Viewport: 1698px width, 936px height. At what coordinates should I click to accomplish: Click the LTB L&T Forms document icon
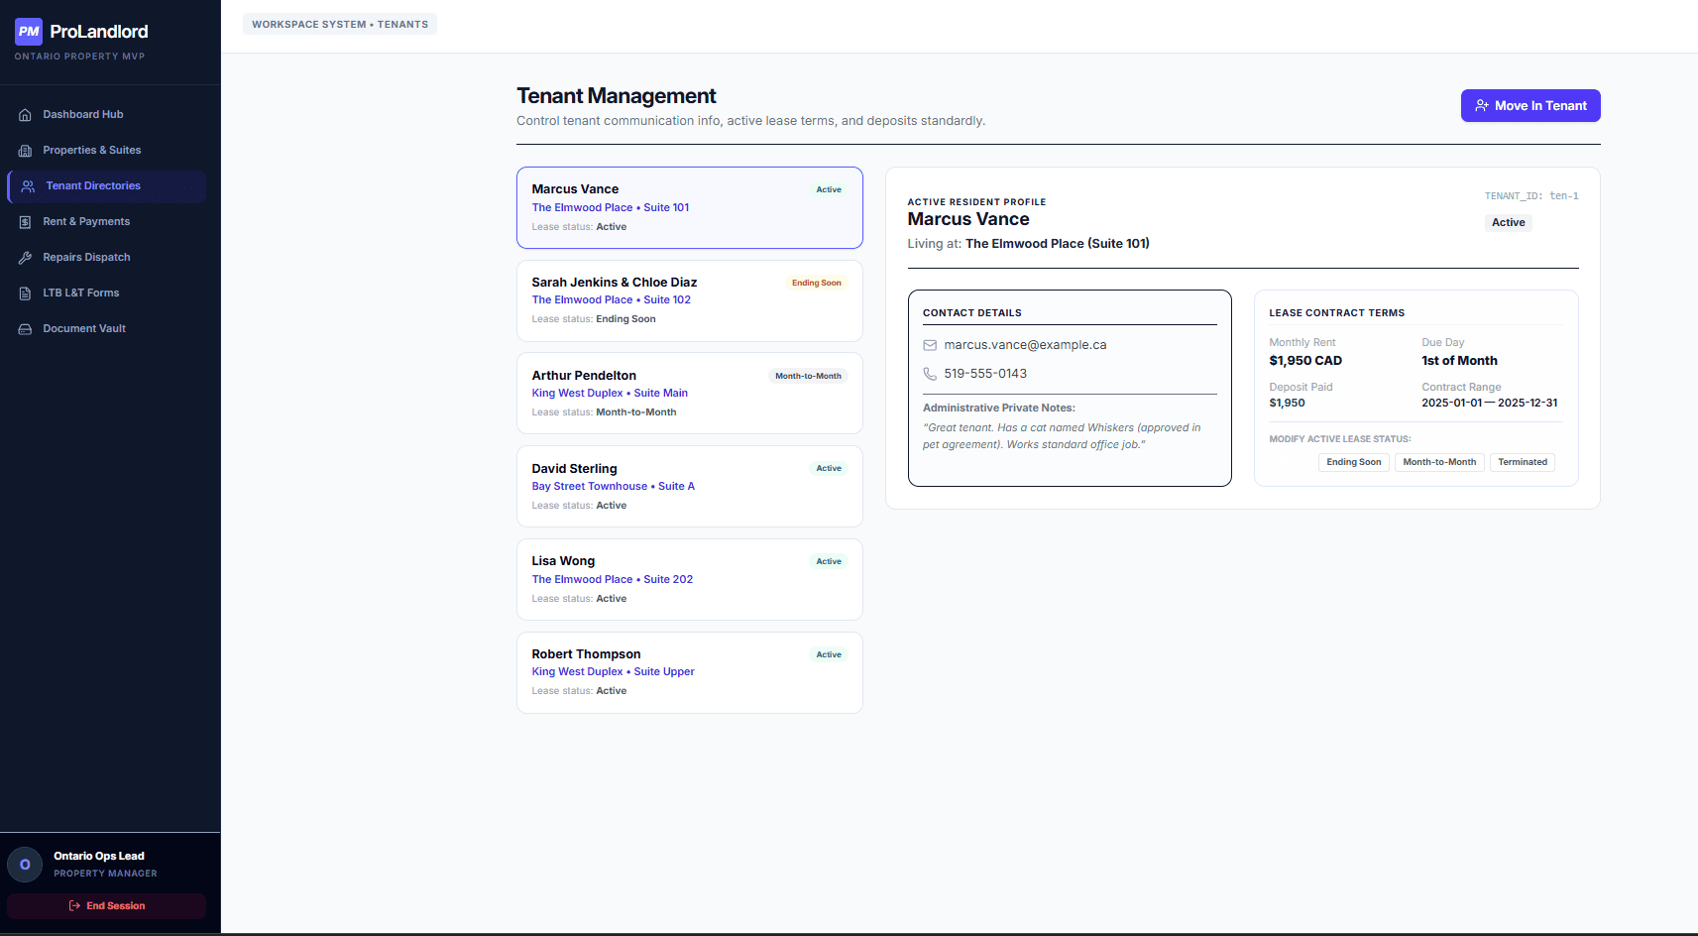(x=25, y=293)
